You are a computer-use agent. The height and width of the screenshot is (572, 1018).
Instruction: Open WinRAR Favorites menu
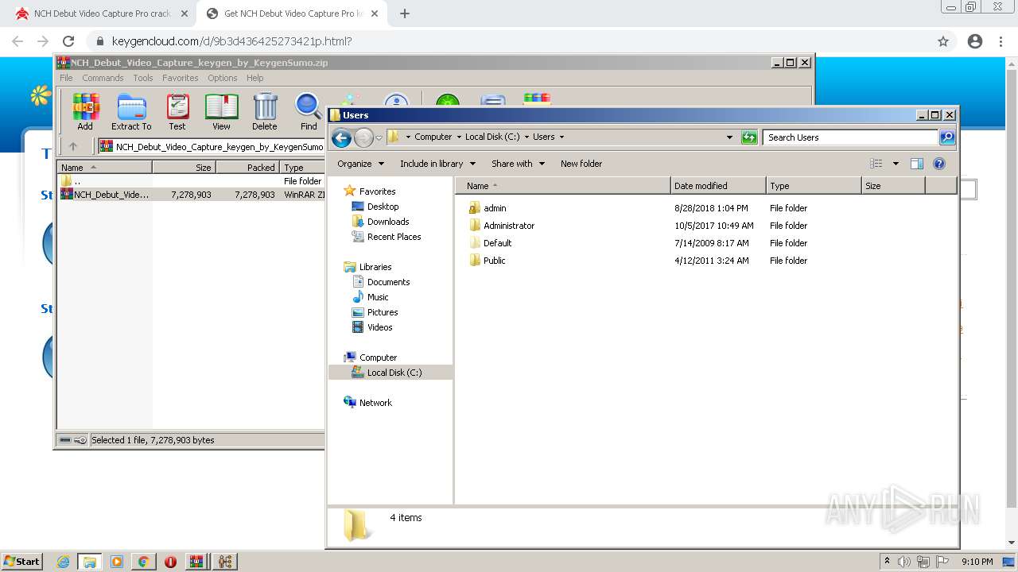pyautogui.click(x=181, y=78)
